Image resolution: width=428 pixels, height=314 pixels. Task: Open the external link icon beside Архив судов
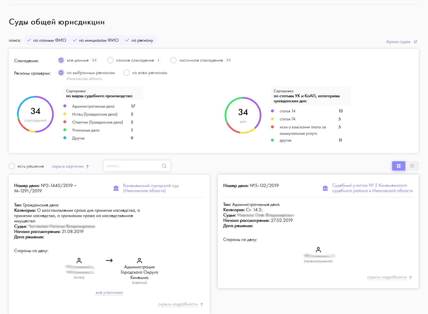[415, 42]
